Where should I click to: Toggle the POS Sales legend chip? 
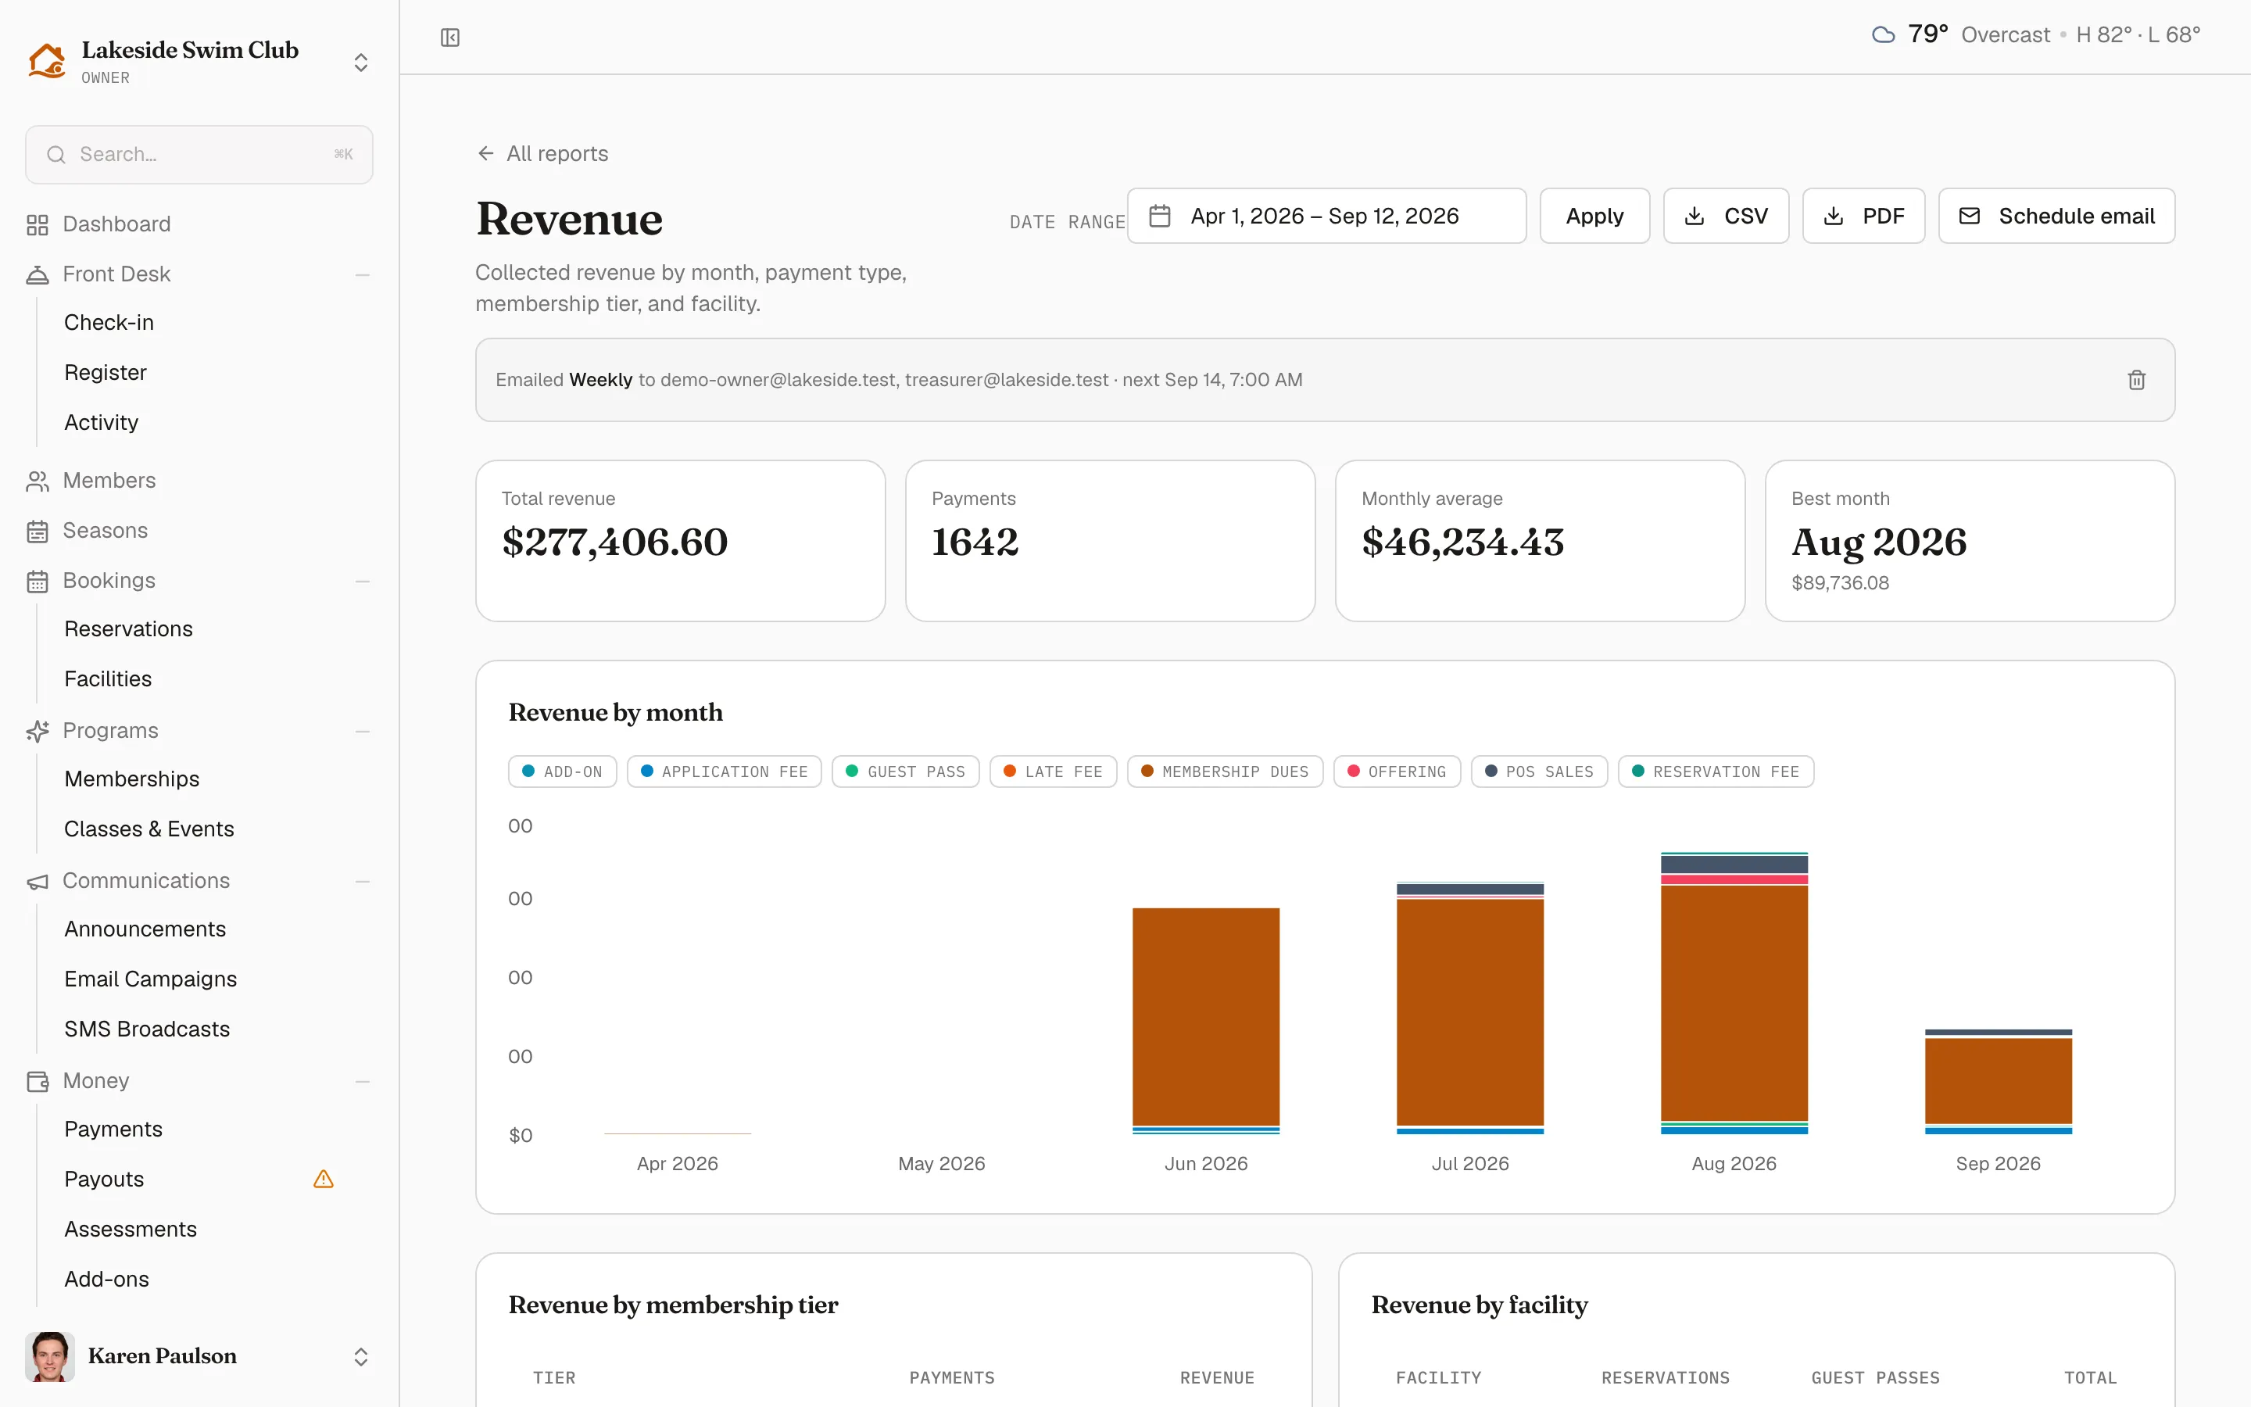pyautogui.click(x=1538, y=772)
